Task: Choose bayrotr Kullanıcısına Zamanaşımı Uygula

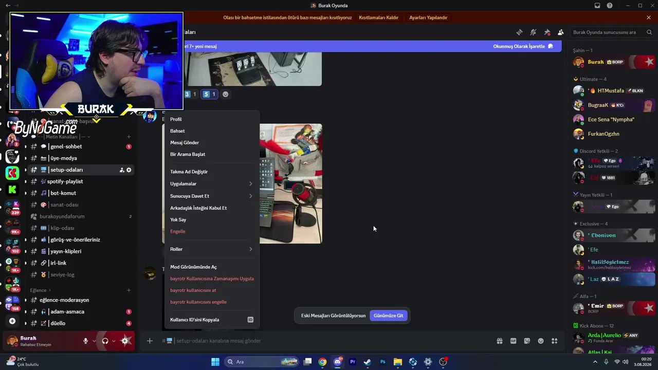Action: point(211,279)
